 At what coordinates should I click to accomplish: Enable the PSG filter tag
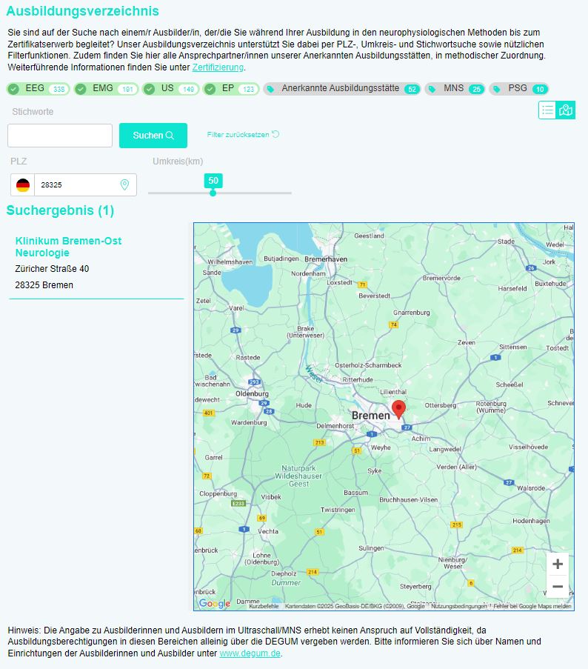point(518,89)
